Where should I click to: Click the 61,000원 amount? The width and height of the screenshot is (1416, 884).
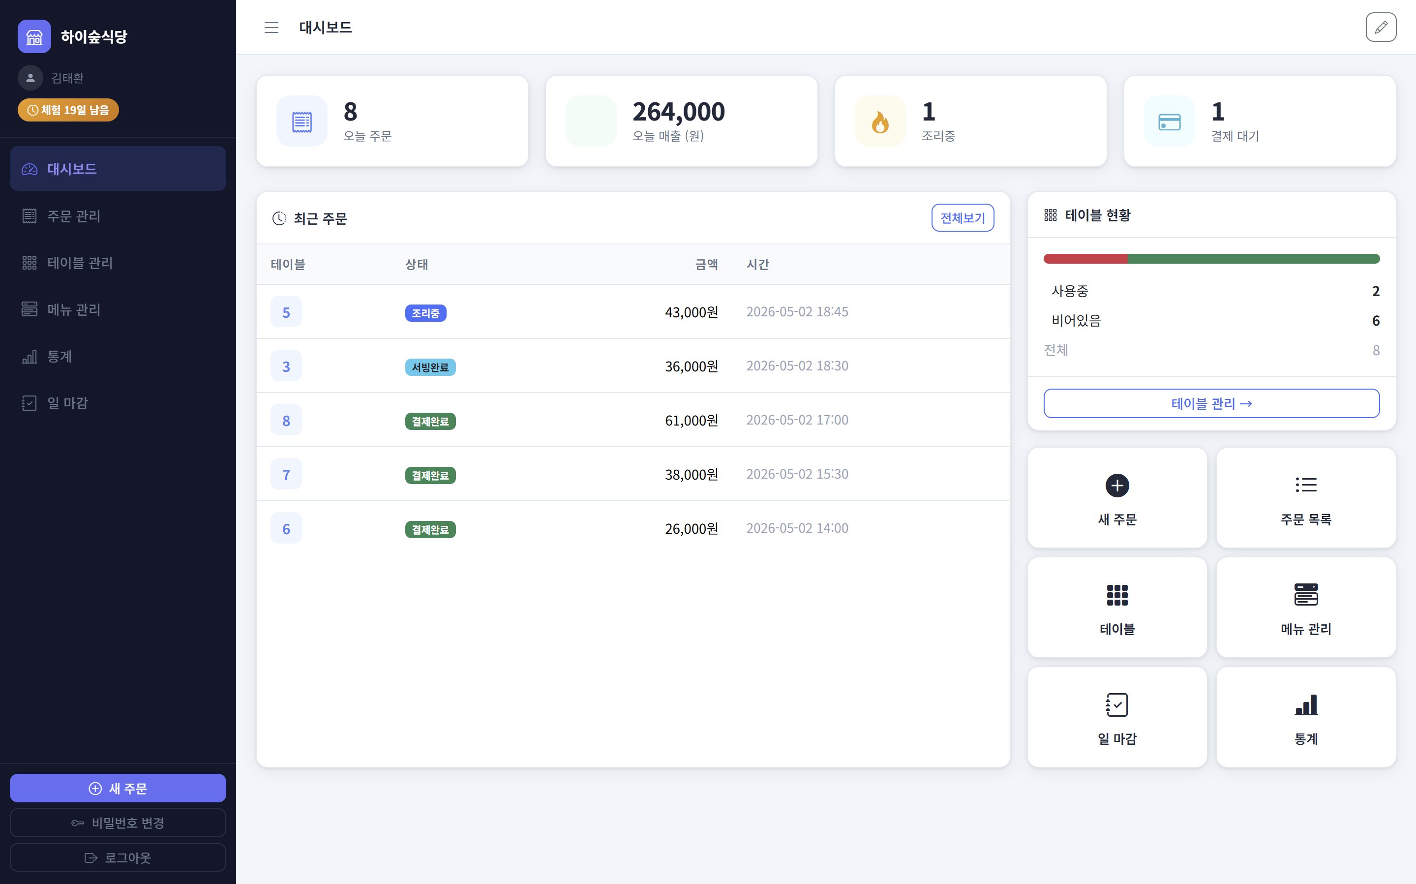point(692,421)
